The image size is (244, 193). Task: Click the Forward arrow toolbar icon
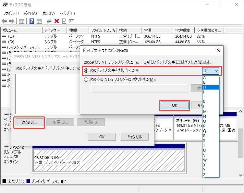pyautogui.click(x=12, y=21)
